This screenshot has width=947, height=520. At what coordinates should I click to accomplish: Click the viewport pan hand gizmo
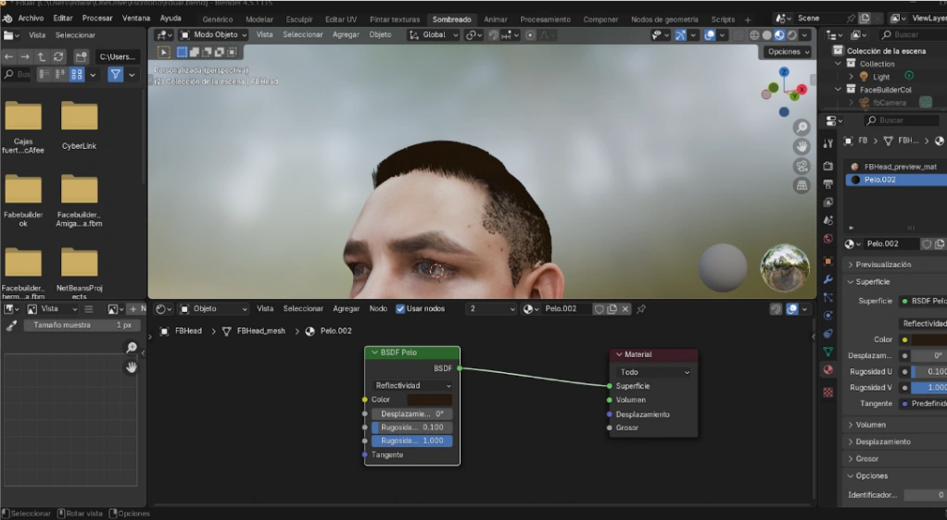click(802, 146)
